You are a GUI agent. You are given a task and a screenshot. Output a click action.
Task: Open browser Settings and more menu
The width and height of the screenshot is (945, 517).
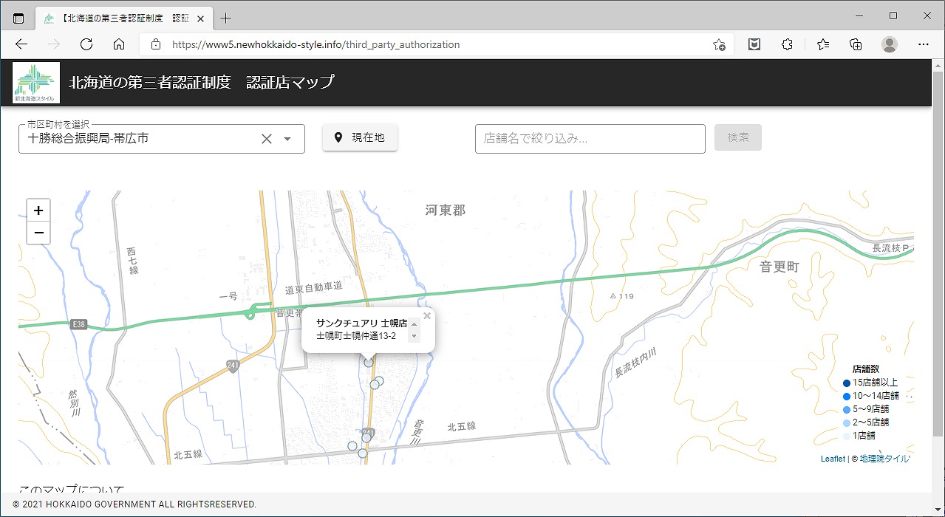(924, 44)
